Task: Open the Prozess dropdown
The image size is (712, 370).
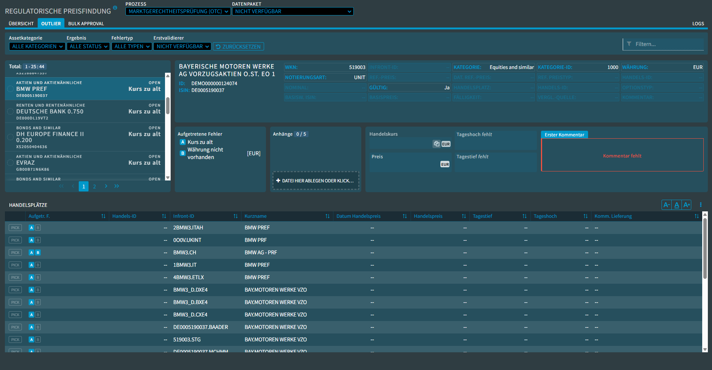Action: pyautogui.click(x=178, y=11)
